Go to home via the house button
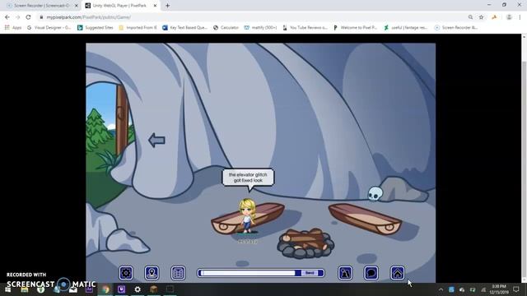 (397, 273)
